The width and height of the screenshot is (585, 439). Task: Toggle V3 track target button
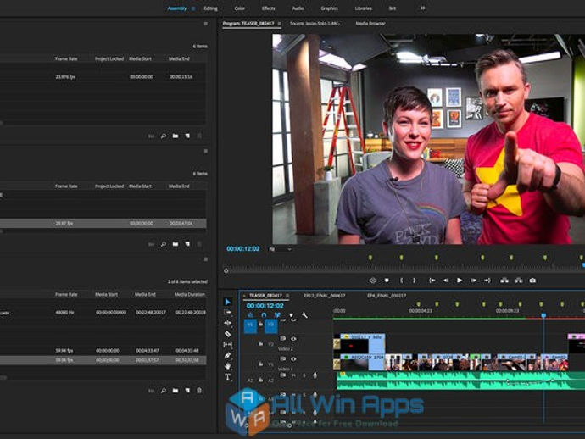pyautogui.click(x=270, y=325)
